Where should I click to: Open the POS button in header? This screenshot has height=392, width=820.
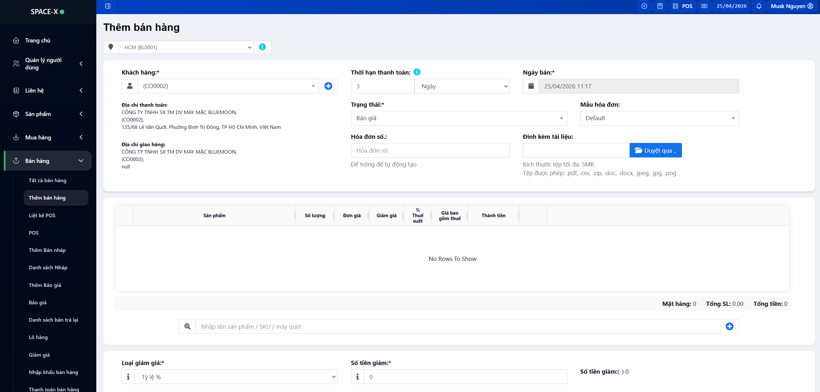click(682, 6)
